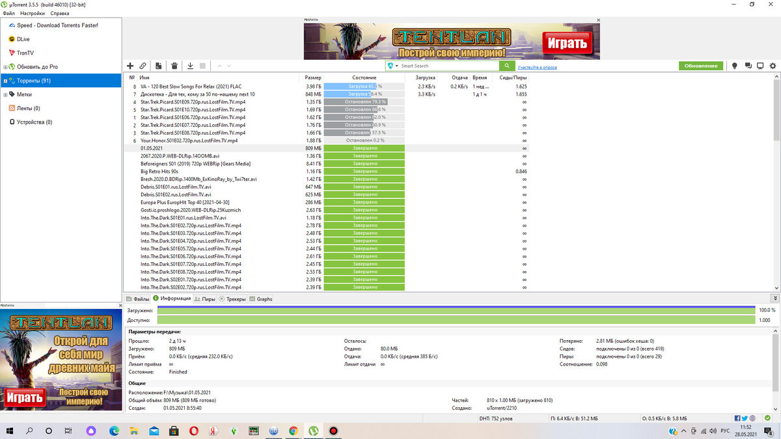Open the Файл menu
The image size is (781, 439).
[8, 13]
